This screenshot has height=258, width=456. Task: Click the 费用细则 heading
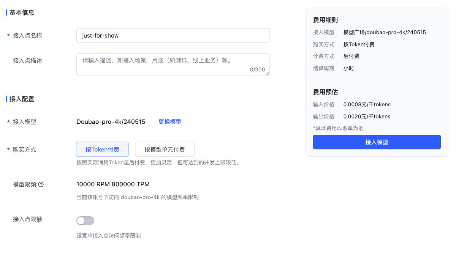click(x=325, y=20)
